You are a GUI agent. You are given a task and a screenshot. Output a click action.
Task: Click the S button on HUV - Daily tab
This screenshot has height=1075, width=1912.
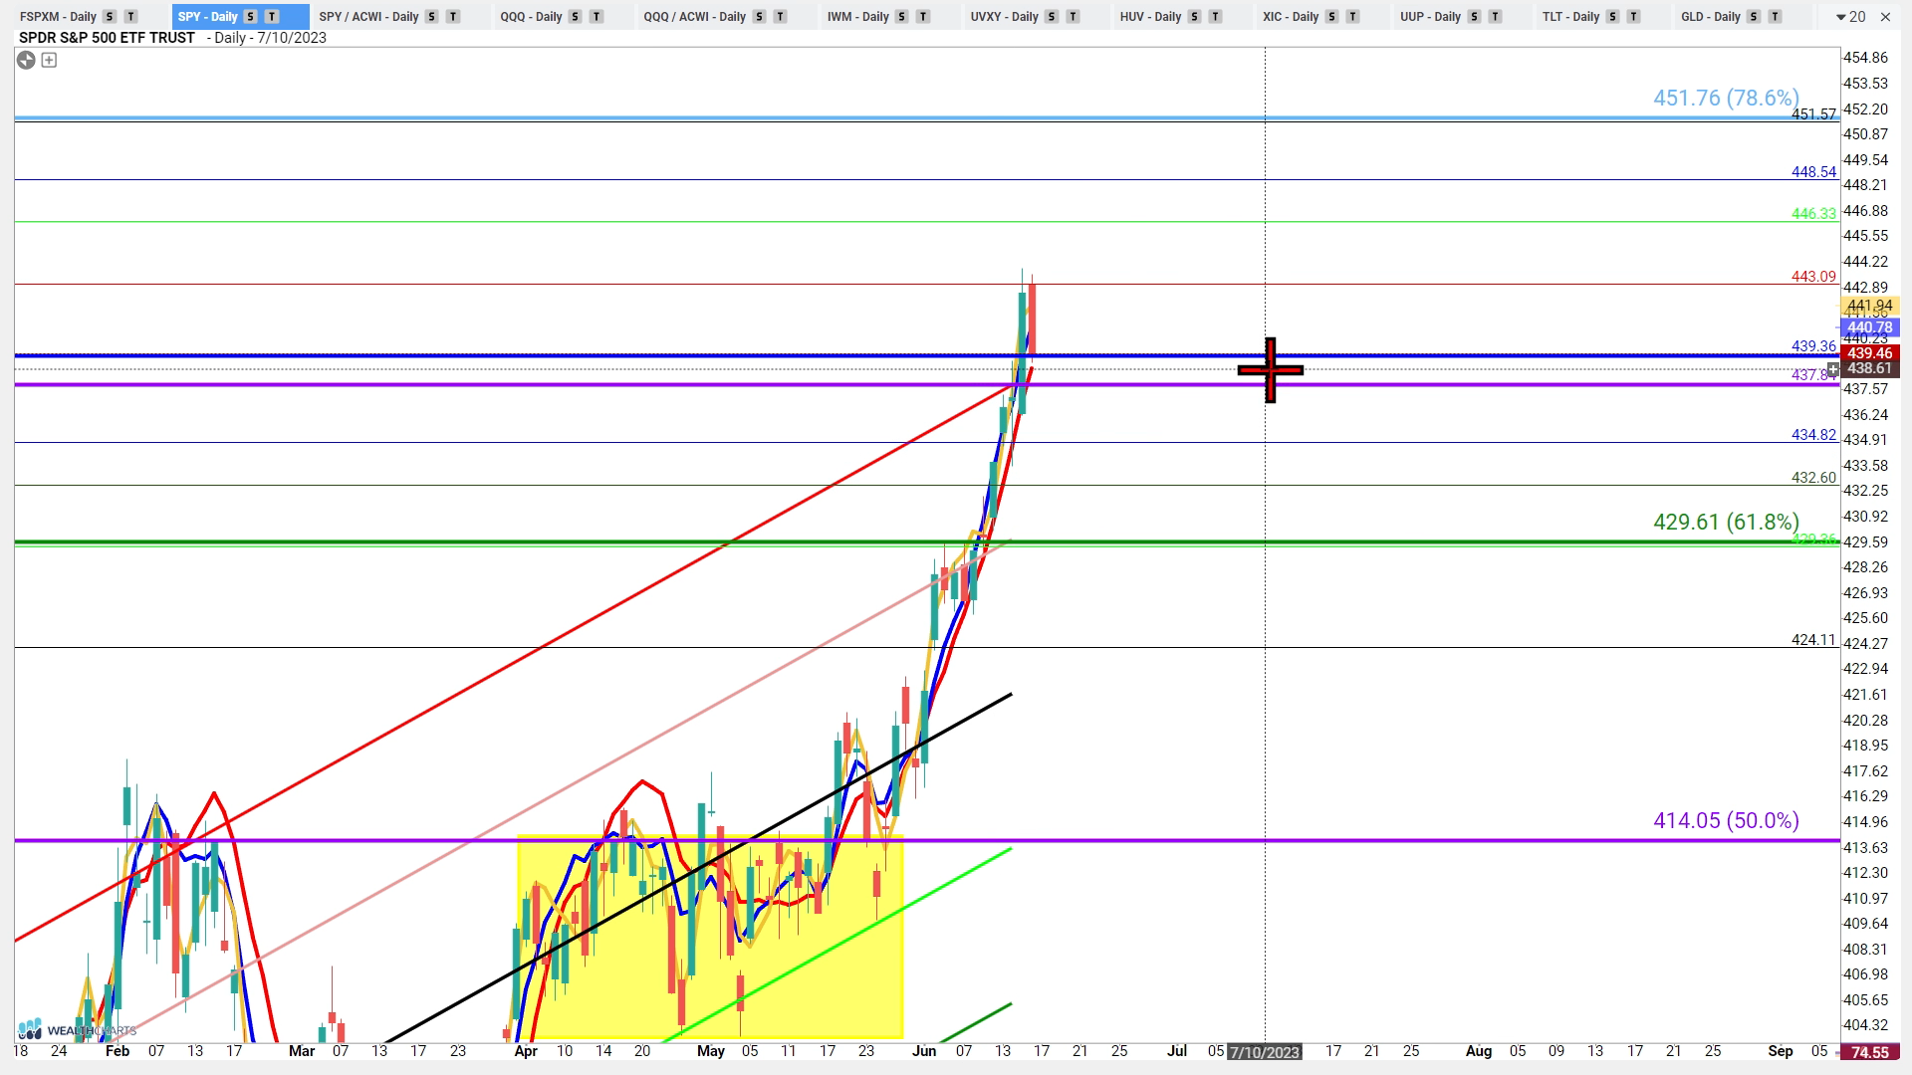tap(1194, 17)
